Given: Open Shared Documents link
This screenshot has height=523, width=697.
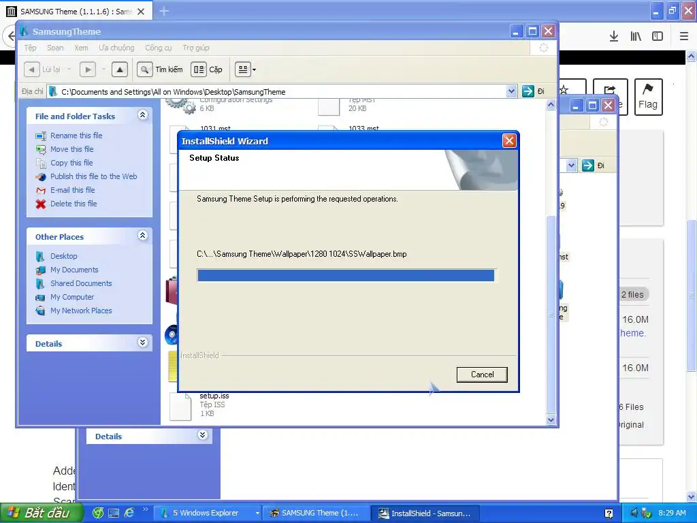Looking at the screenshot, I should (x=81, y=283).
